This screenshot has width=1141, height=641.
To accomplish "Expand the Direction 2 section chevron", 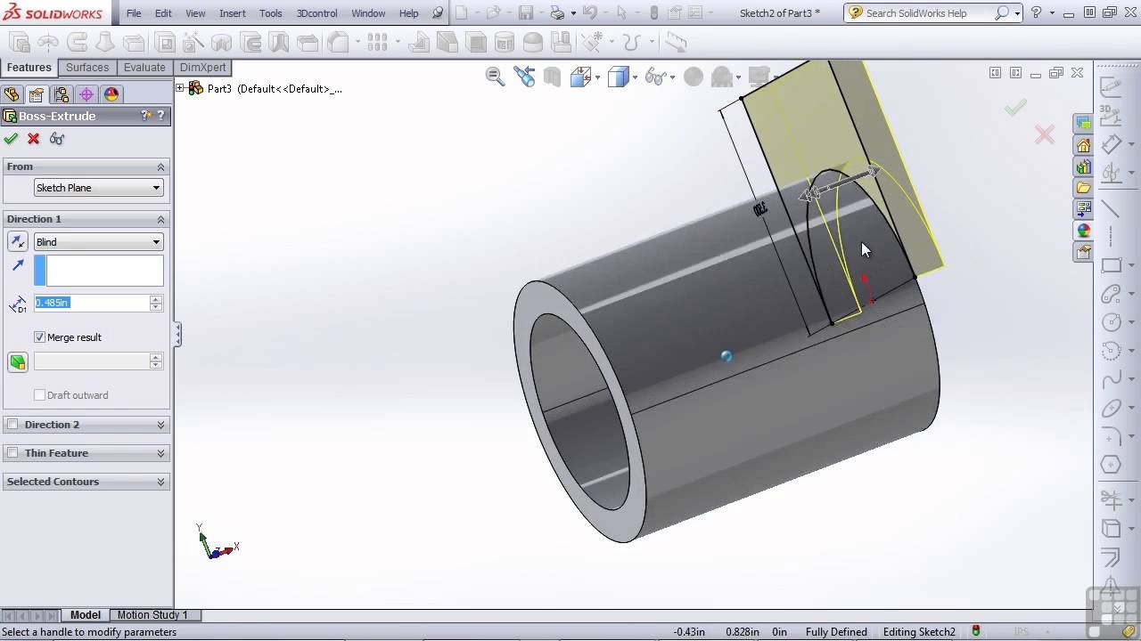I will [x=161, y=425].
